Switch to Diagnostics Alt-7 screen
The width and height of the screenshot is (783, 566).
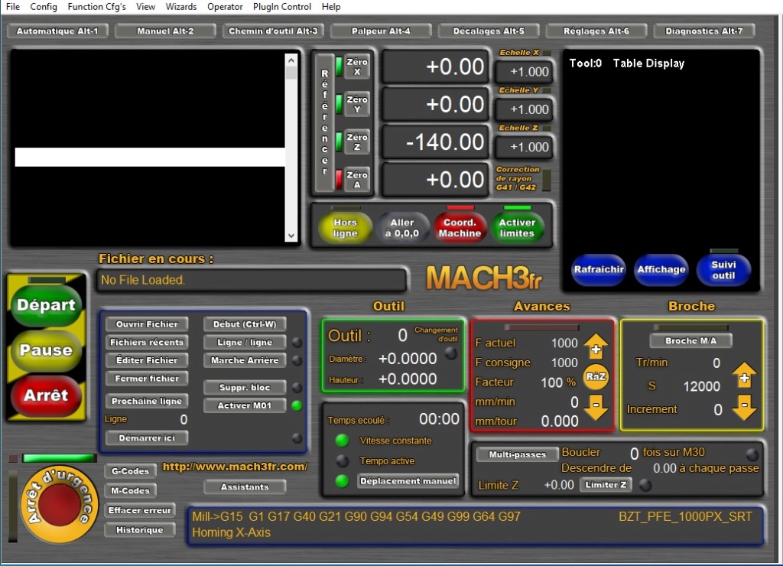[703, 31]
